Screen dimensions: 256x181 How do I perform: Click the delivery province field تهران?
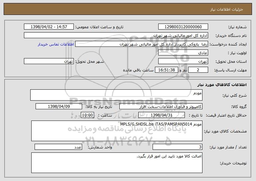[183, 61]
